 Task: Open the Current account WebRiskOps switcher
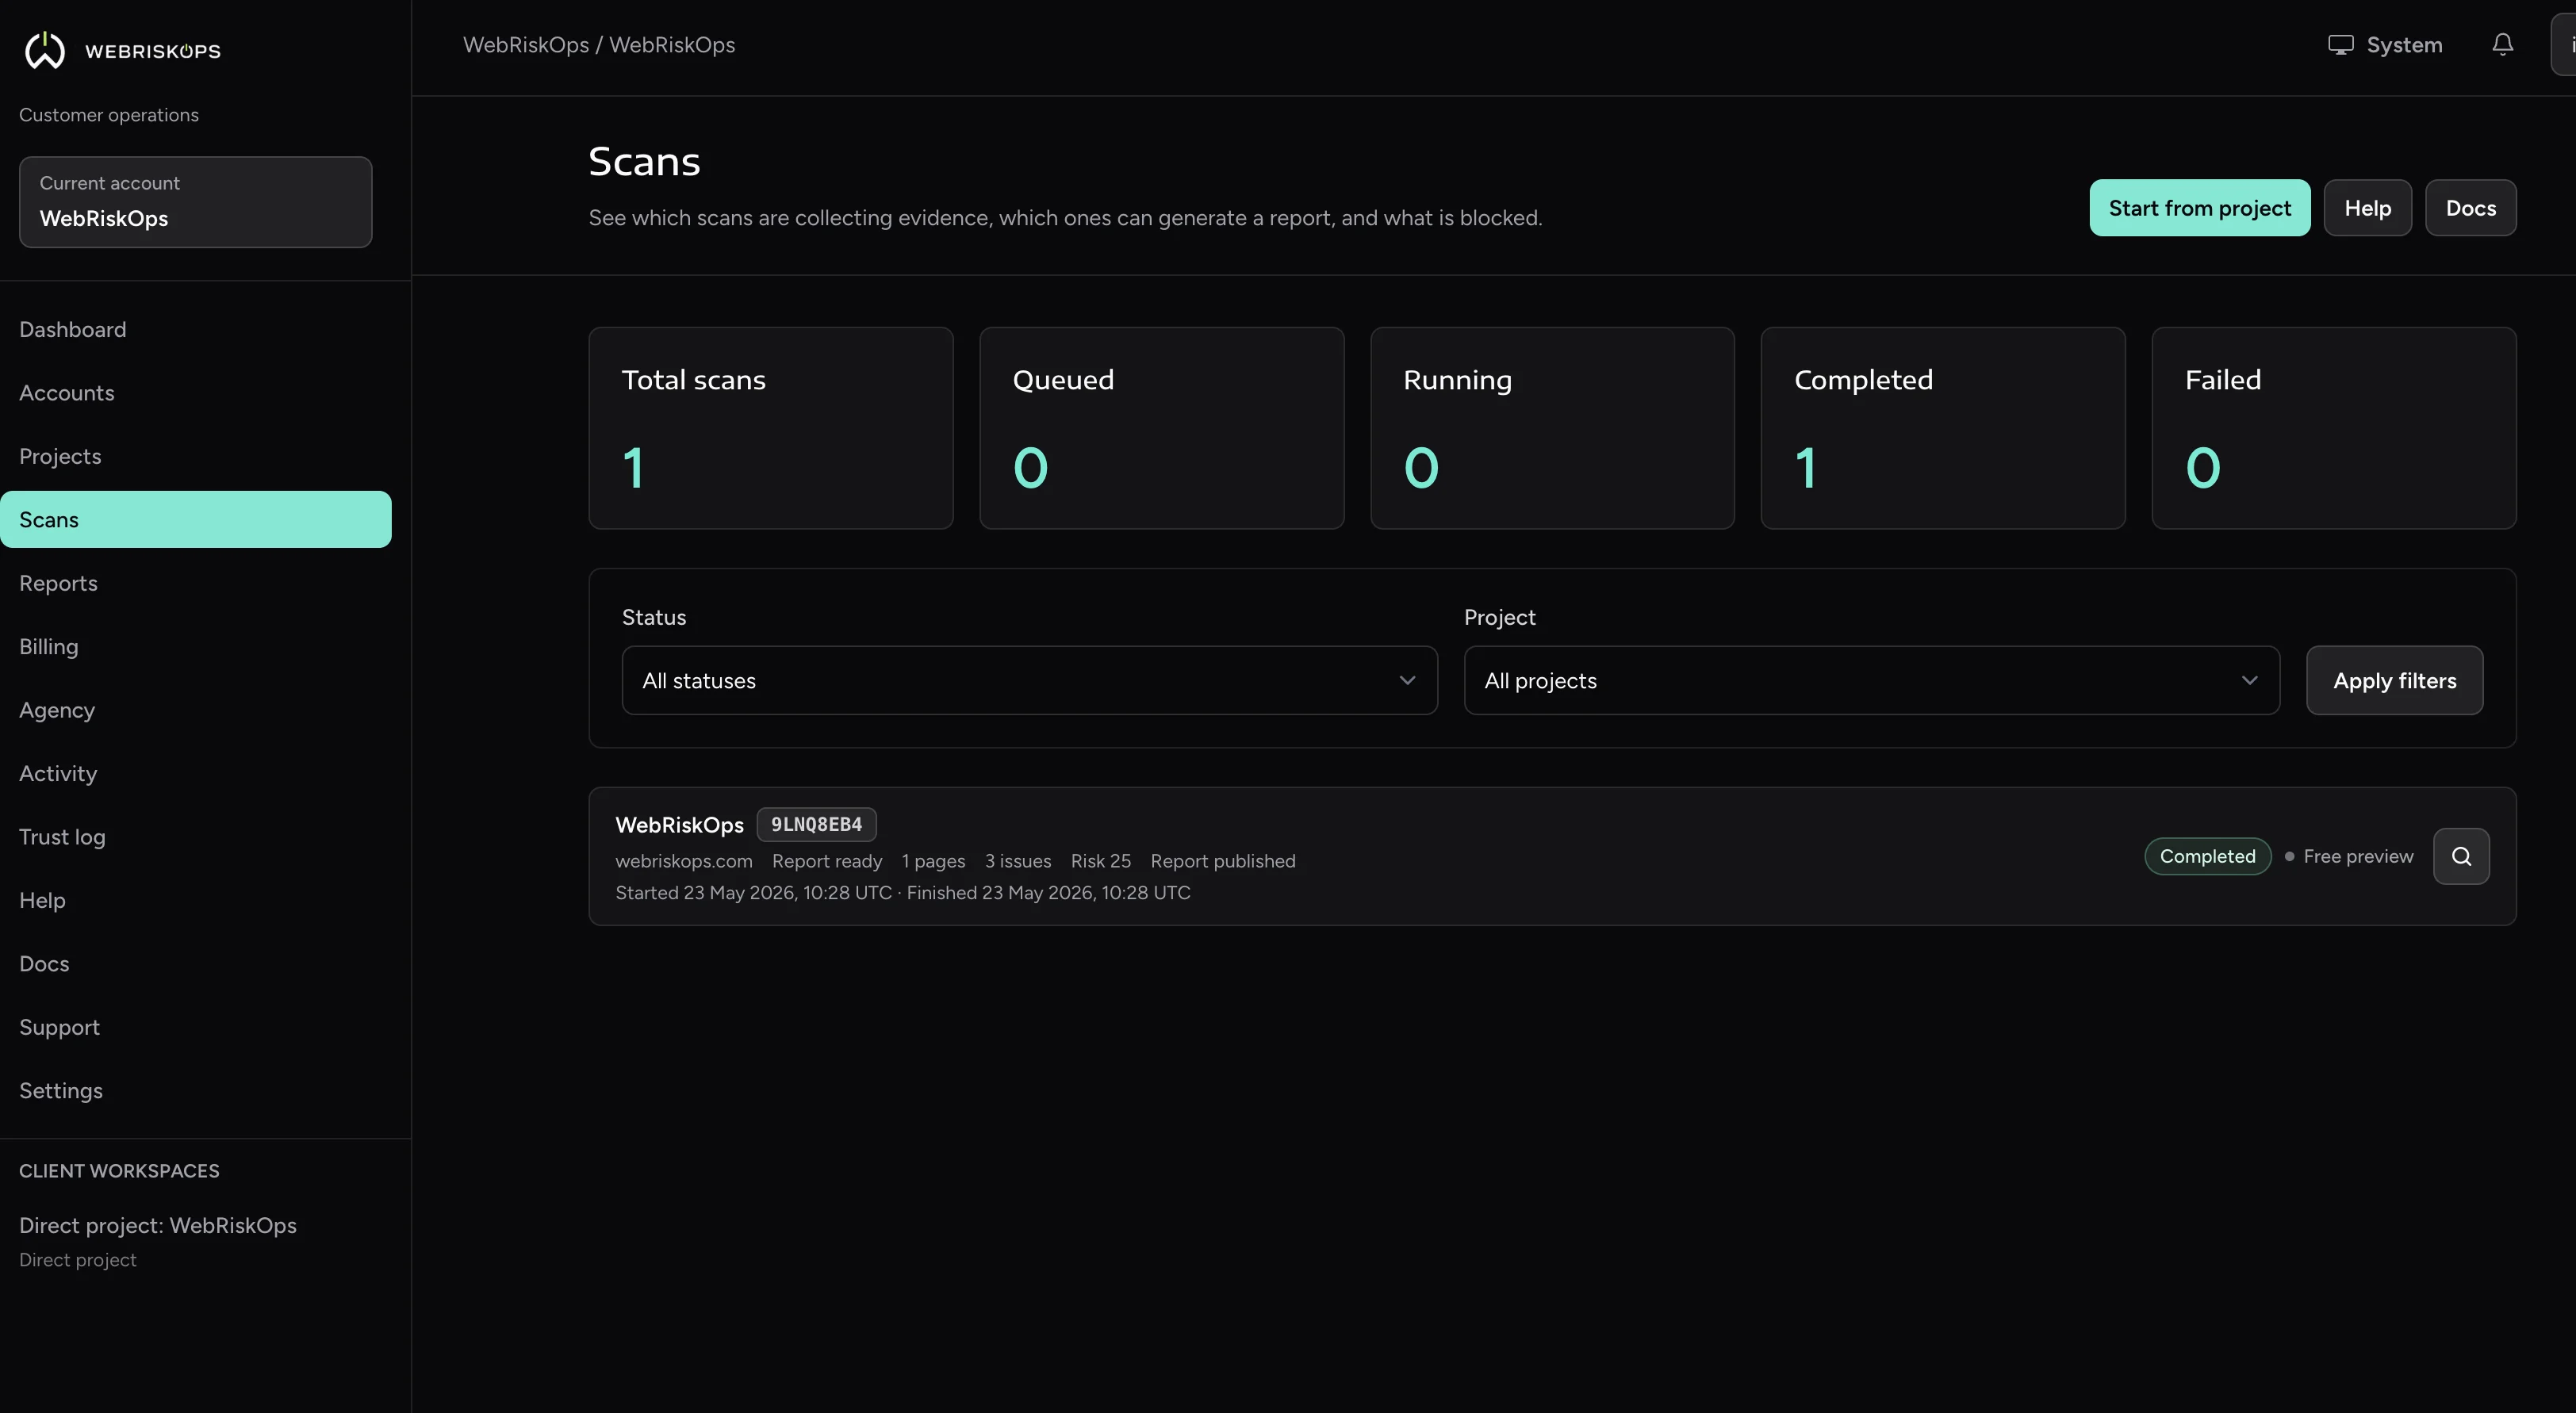point(196,202)
